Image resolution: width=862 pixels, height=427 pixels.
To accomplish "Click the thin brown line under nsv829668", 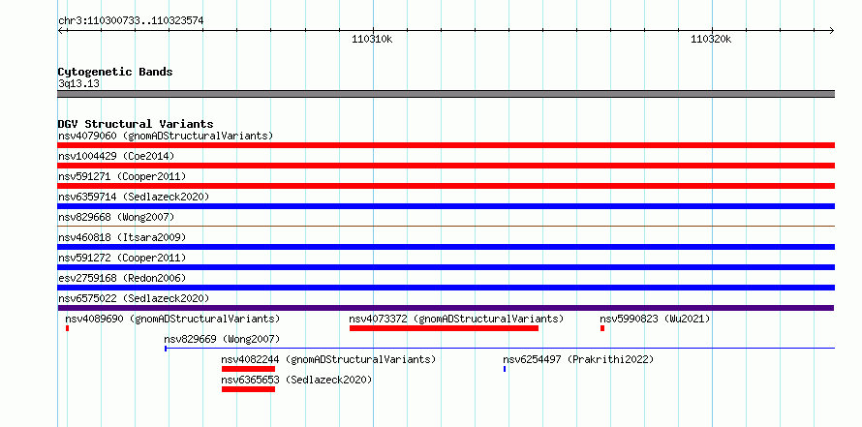I will [446, 226].
